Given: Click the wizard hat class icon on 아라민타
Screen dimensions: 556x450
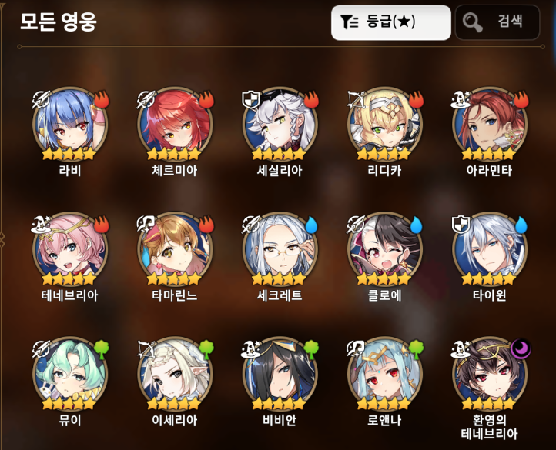Looking at the screenshot, I should point(461,99).
